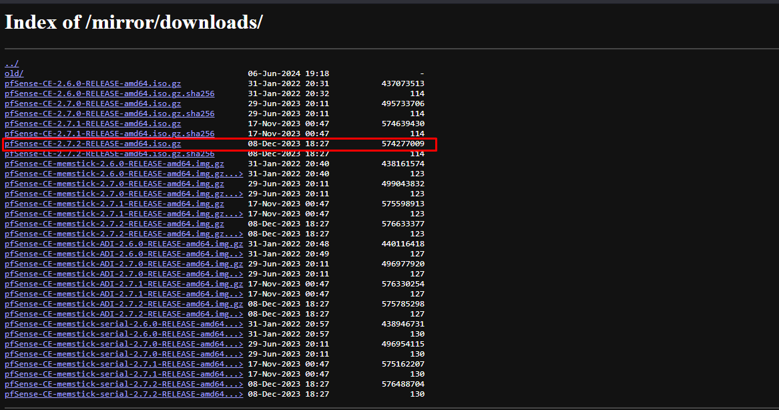Open memstick-serial-2.7.0 link sized 496954115
This screenshot has height=410, width=779.
point(123,343)
